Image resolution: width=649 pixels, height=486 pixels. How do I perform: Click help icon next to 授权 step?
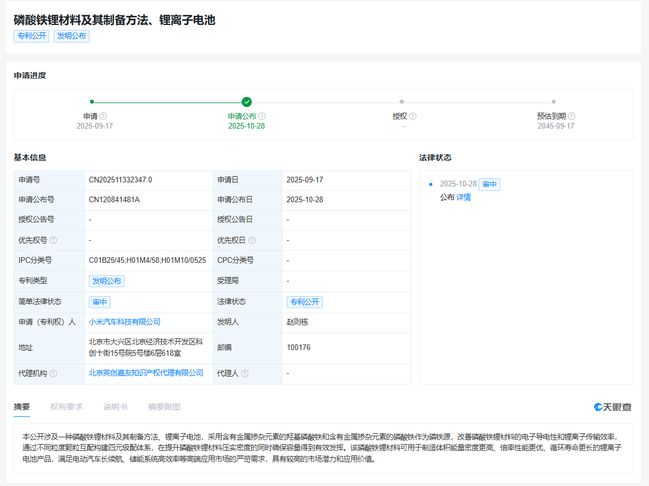(413, 116)
